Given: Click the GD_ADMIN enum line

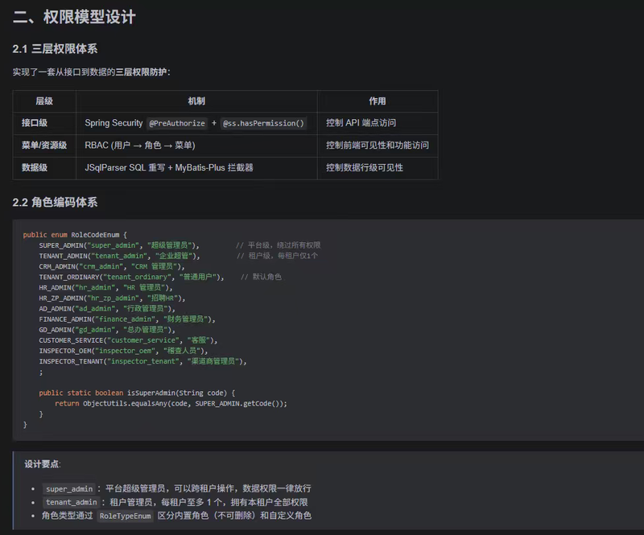Looking at the screenshot, I should pos(107,330).
